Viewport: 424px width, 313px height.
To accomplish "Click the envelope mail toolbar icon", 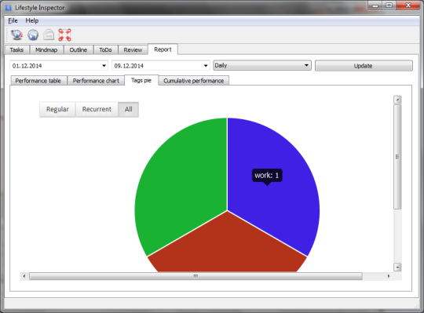I will [49, 35].
